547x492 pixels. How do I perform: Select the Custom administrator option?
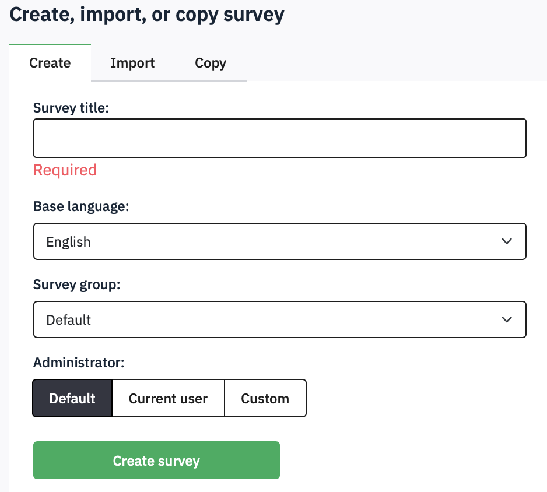tap(265, 399)
